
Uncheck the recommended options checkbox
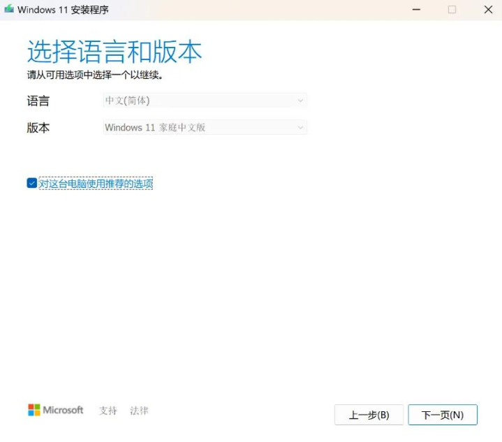pyautogui.click(x=31, y=183)
